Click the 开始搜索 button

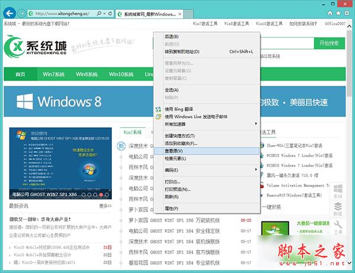pyautogui.click(x=330, y=43)
